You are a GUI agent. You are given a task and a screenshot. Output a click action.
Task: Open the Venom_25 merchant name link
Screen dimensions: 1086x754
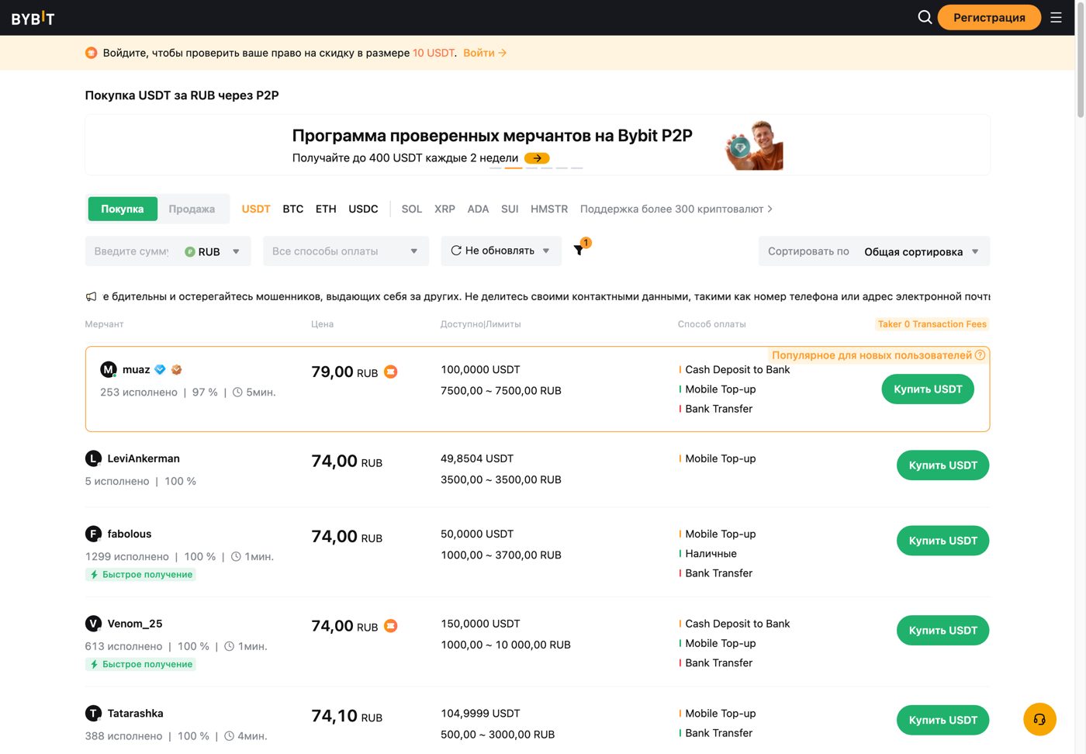135,624
